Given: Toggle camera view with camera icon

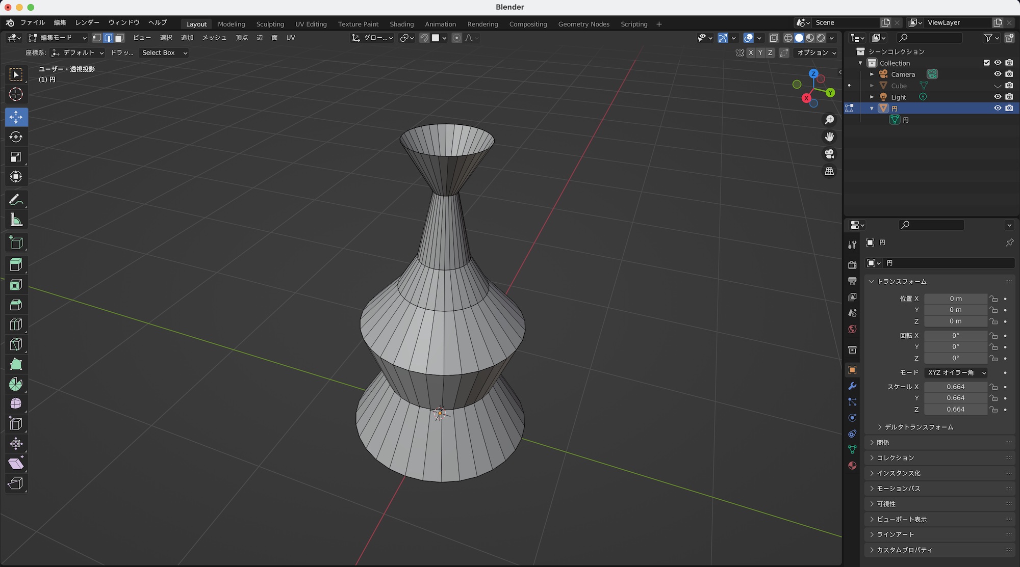Looking at the screenshot, I should pyautogui.click(x=829, y=154).
